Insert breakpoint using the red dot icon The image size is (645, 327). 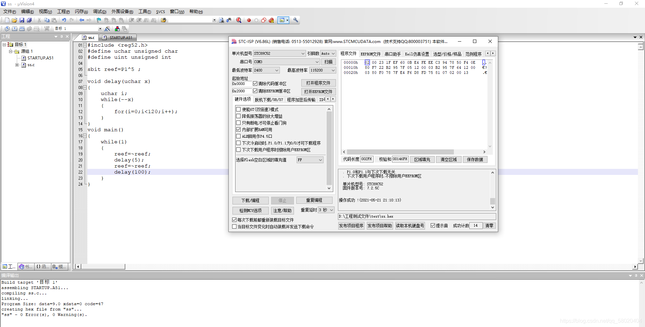click(x=249, y=20)
